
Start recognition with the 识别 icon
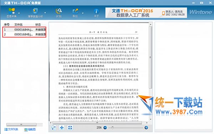click(x=59, y=11)
